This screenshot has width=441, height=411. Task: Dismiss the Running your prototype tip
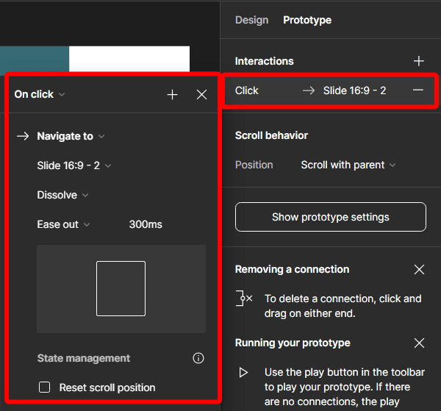point(419,343)
